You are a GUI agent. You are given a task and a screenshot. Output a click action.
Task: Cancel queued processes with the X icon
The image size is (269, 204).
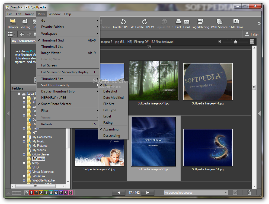[235, 193]
